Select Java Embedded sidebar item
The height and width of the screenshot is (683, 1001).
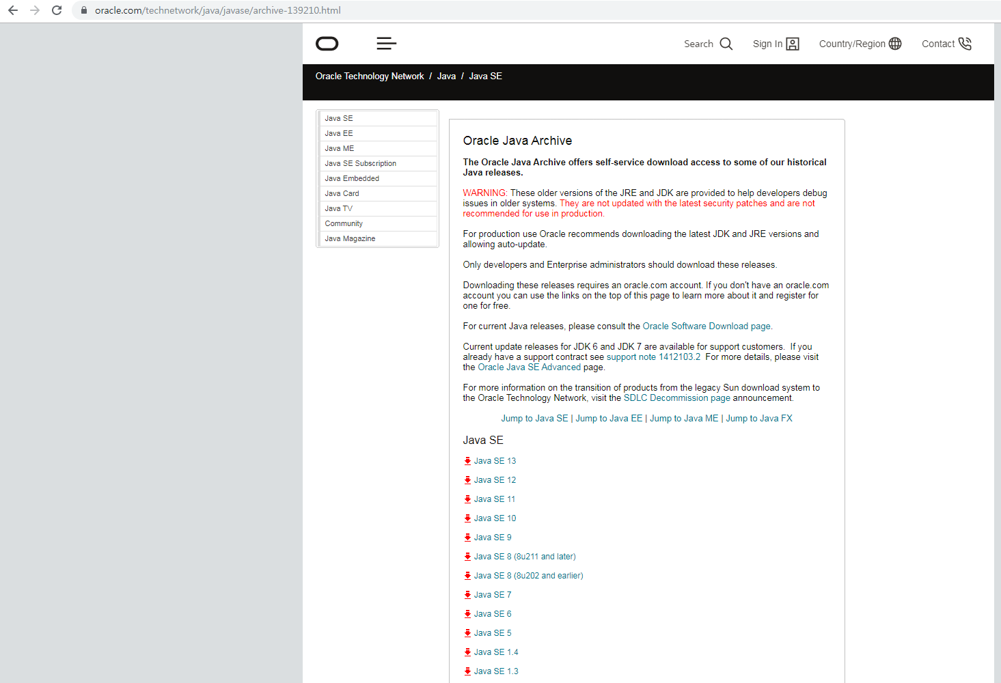click(378, 178)
